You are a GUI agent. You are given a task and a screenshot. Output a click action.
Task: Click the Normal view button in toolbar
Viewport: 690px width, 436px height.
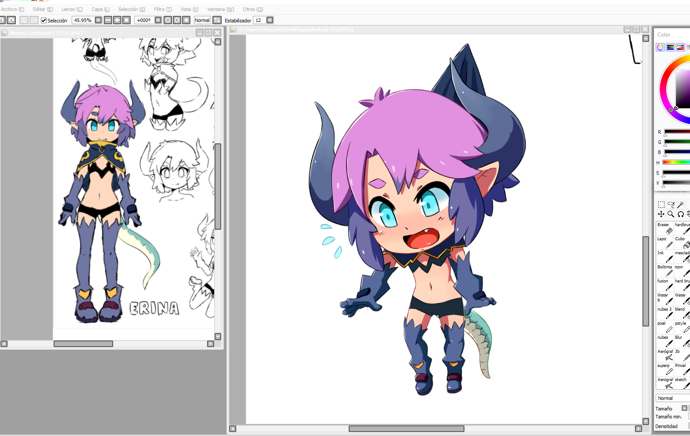(202, 20)
